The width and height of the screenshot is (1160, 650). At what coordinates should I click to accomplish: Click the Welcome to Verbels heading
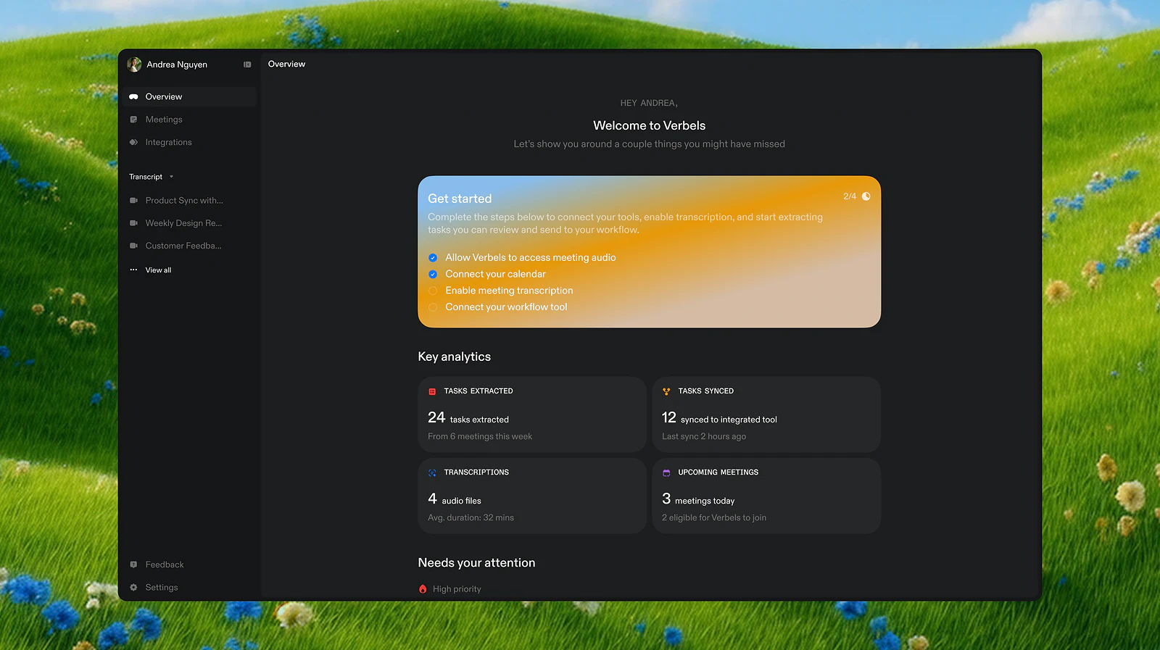click(x=650, y=125)
